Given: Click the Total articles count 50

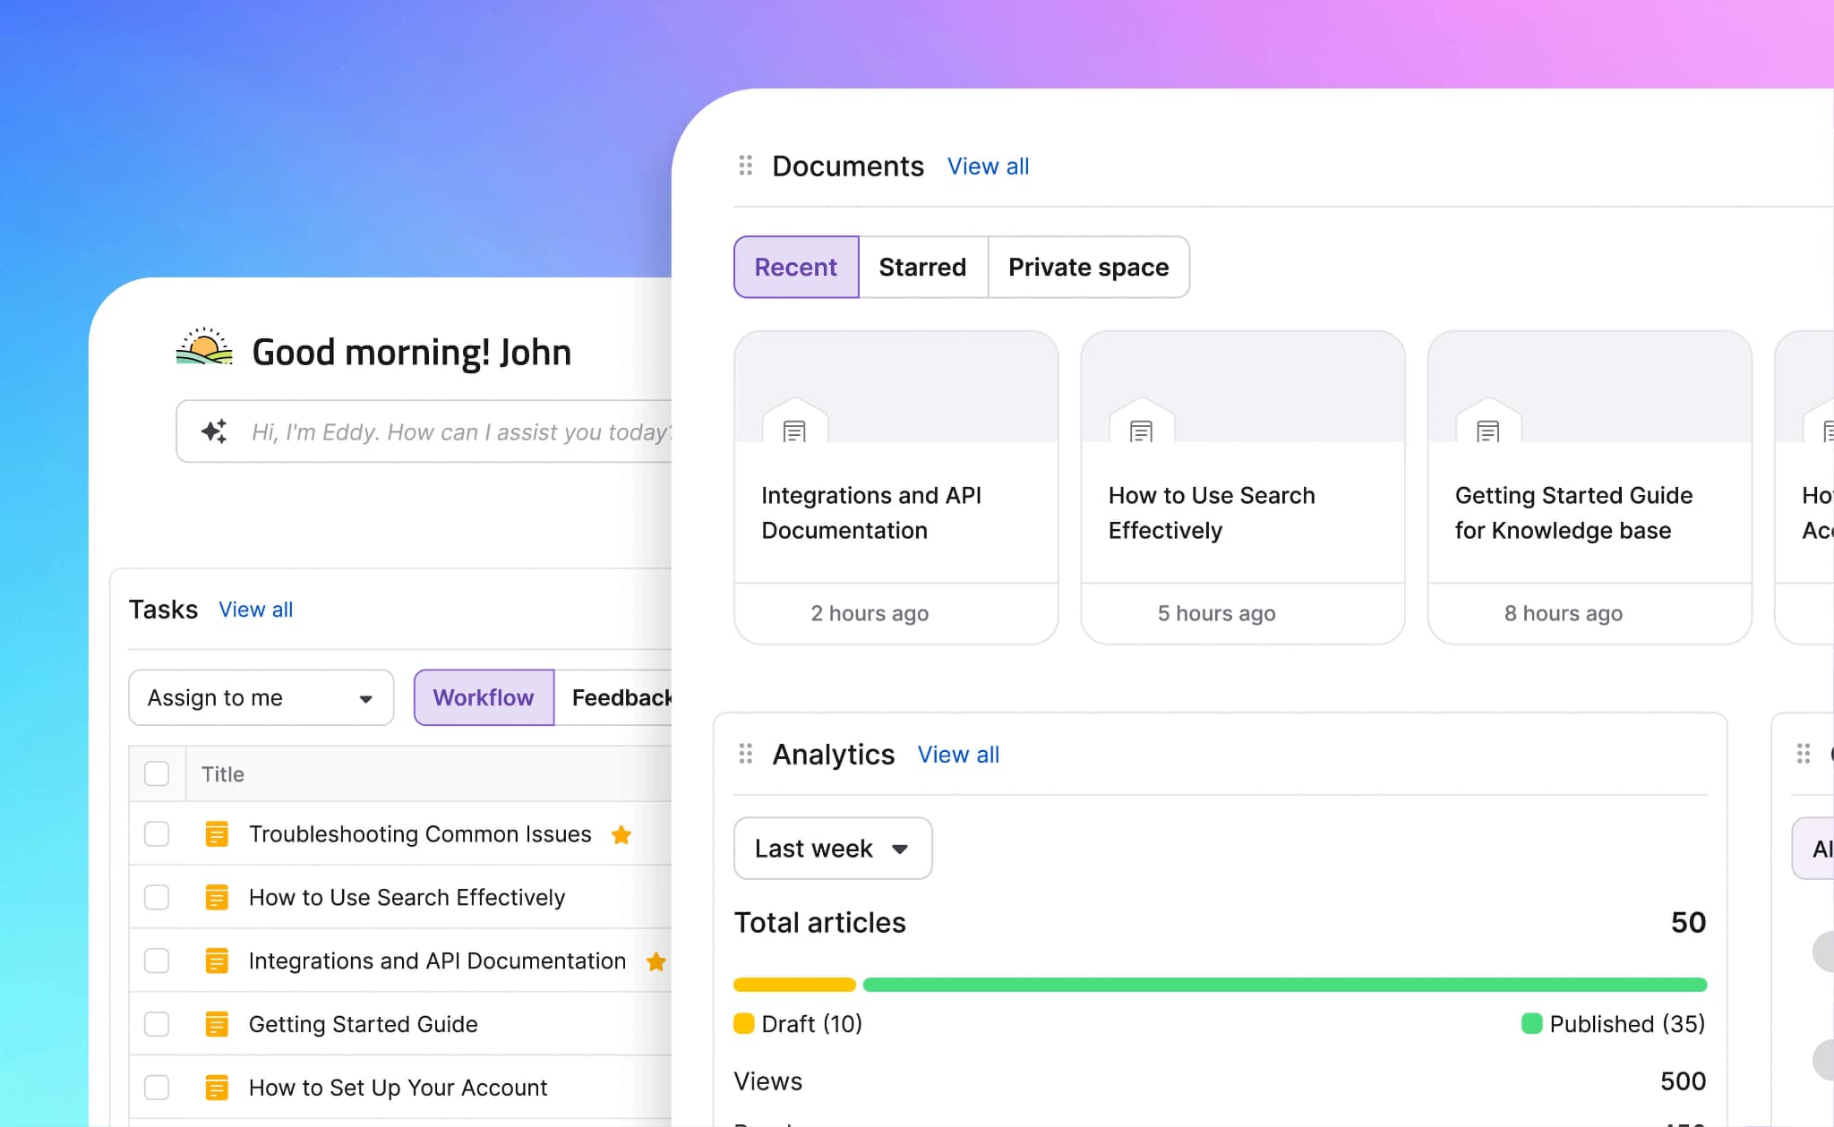Looking at the screenshot, I should [x=1688, y=923].
